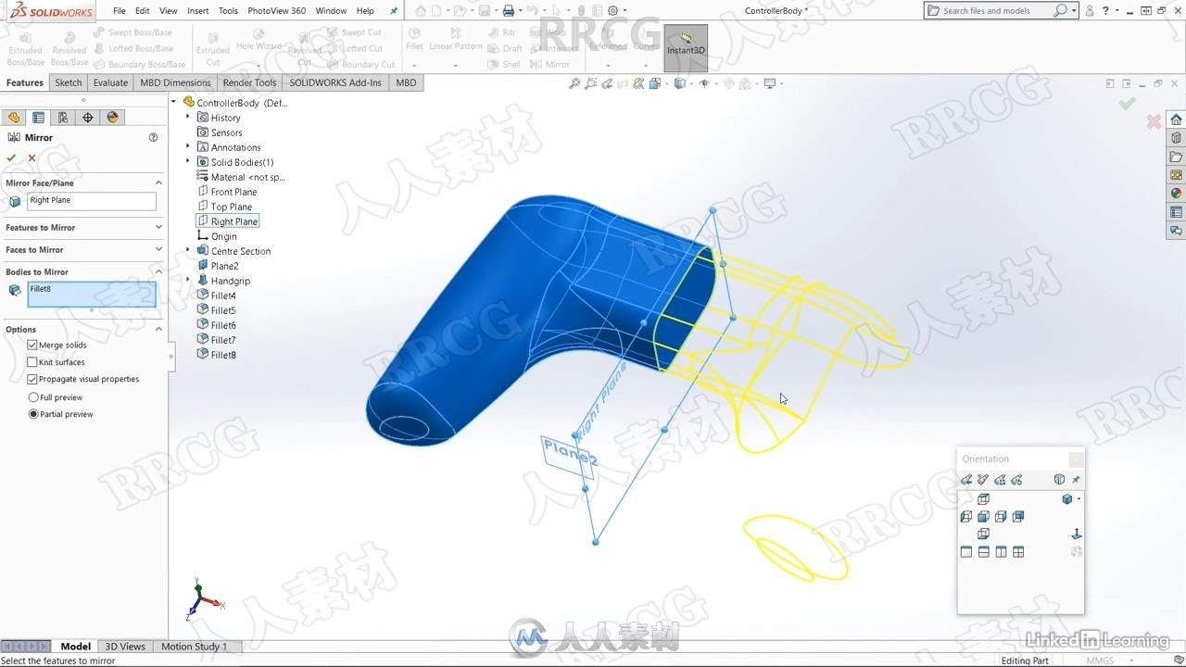1186x667 pixels.
Task: Open the ConfigurationManager tab icon
Action: click(63, 118)
